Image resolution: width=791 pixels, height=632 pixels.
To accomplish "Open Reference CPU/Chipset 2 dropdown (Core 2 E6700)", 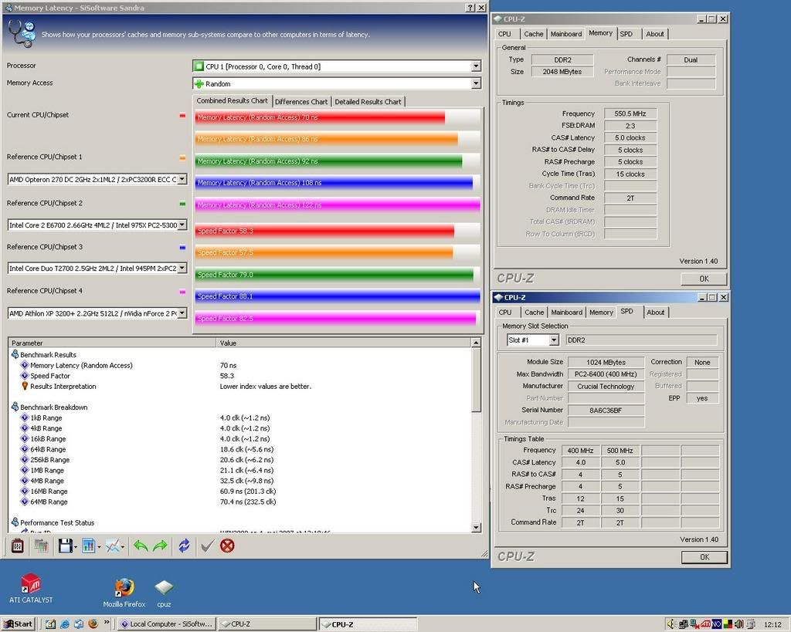I will 182,225.
